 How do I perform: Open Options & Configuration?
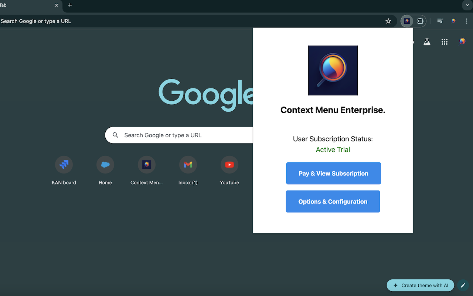tap(333, 201)
